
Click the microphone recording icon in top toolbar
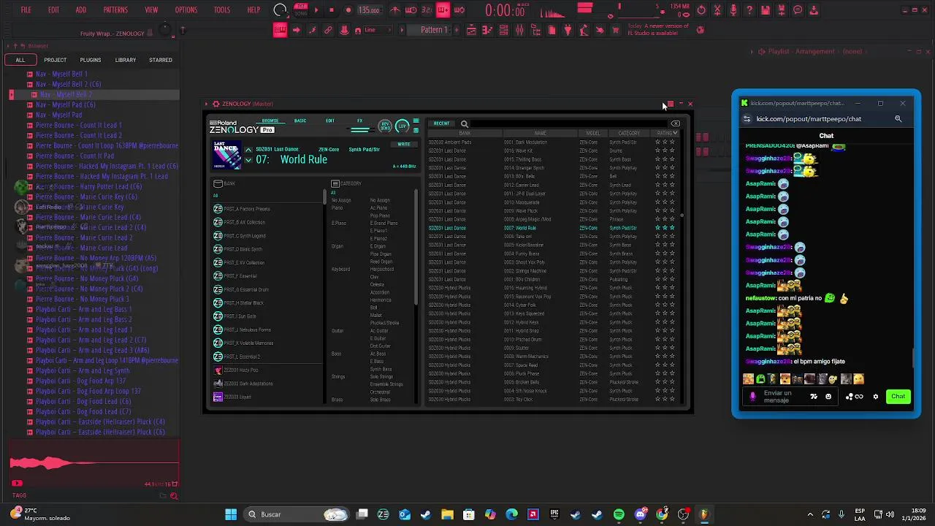pyautogui.click(x=733, y=9)
